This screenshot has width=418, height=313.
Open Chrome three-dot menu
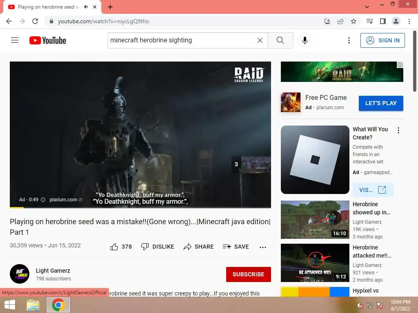pos(409,21)
